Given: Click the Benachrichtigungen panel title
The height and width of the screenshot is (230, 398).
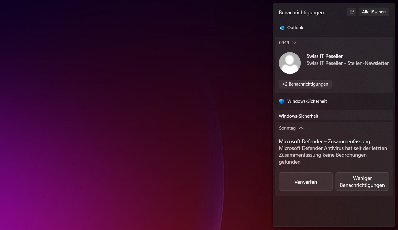Looking at the screenshot, I should click(x=301, y=13).
